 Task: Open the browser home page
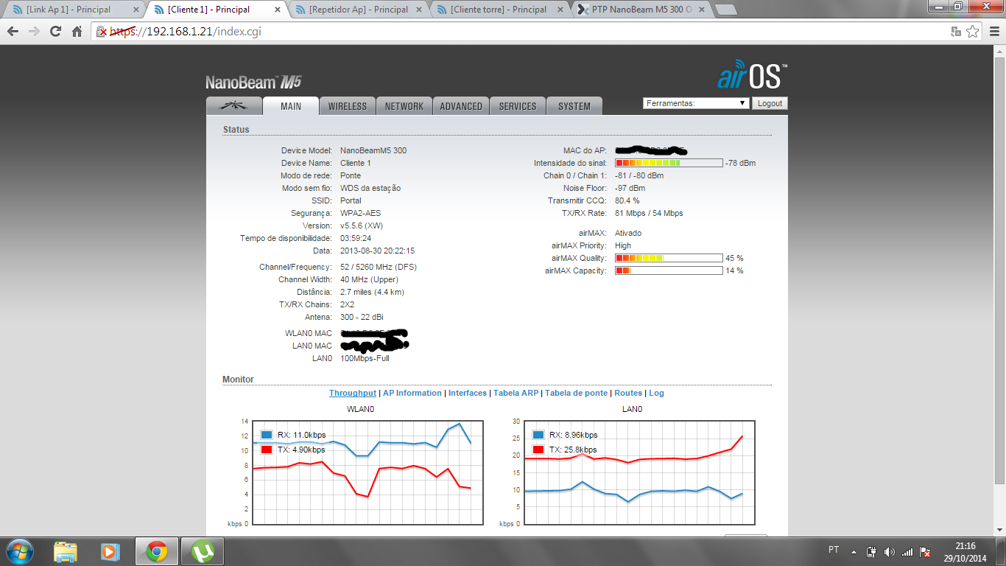(77, 32)
